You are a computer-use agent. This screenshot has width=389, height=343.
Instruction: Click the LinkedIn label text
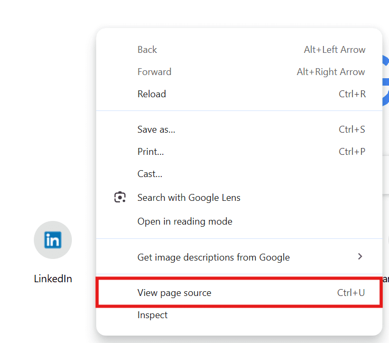click(53, 279)
